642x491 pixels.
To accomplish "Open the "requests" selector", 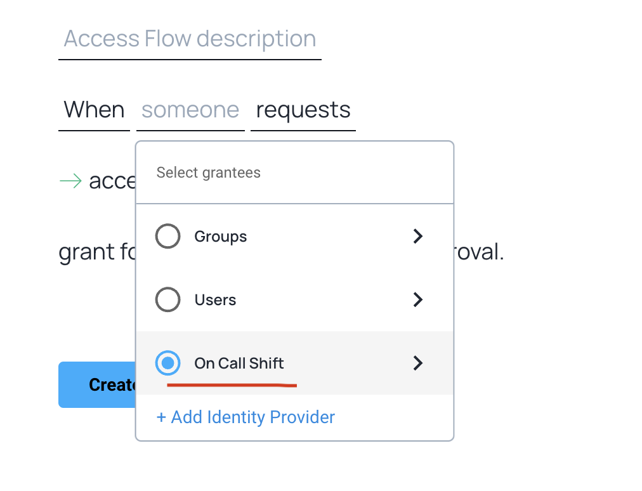I will [x=303, y=110].
